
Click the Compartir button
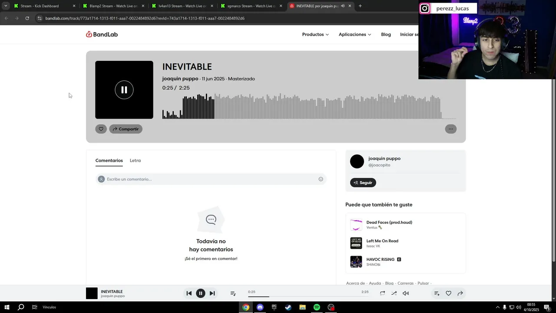tap(126, 129)
